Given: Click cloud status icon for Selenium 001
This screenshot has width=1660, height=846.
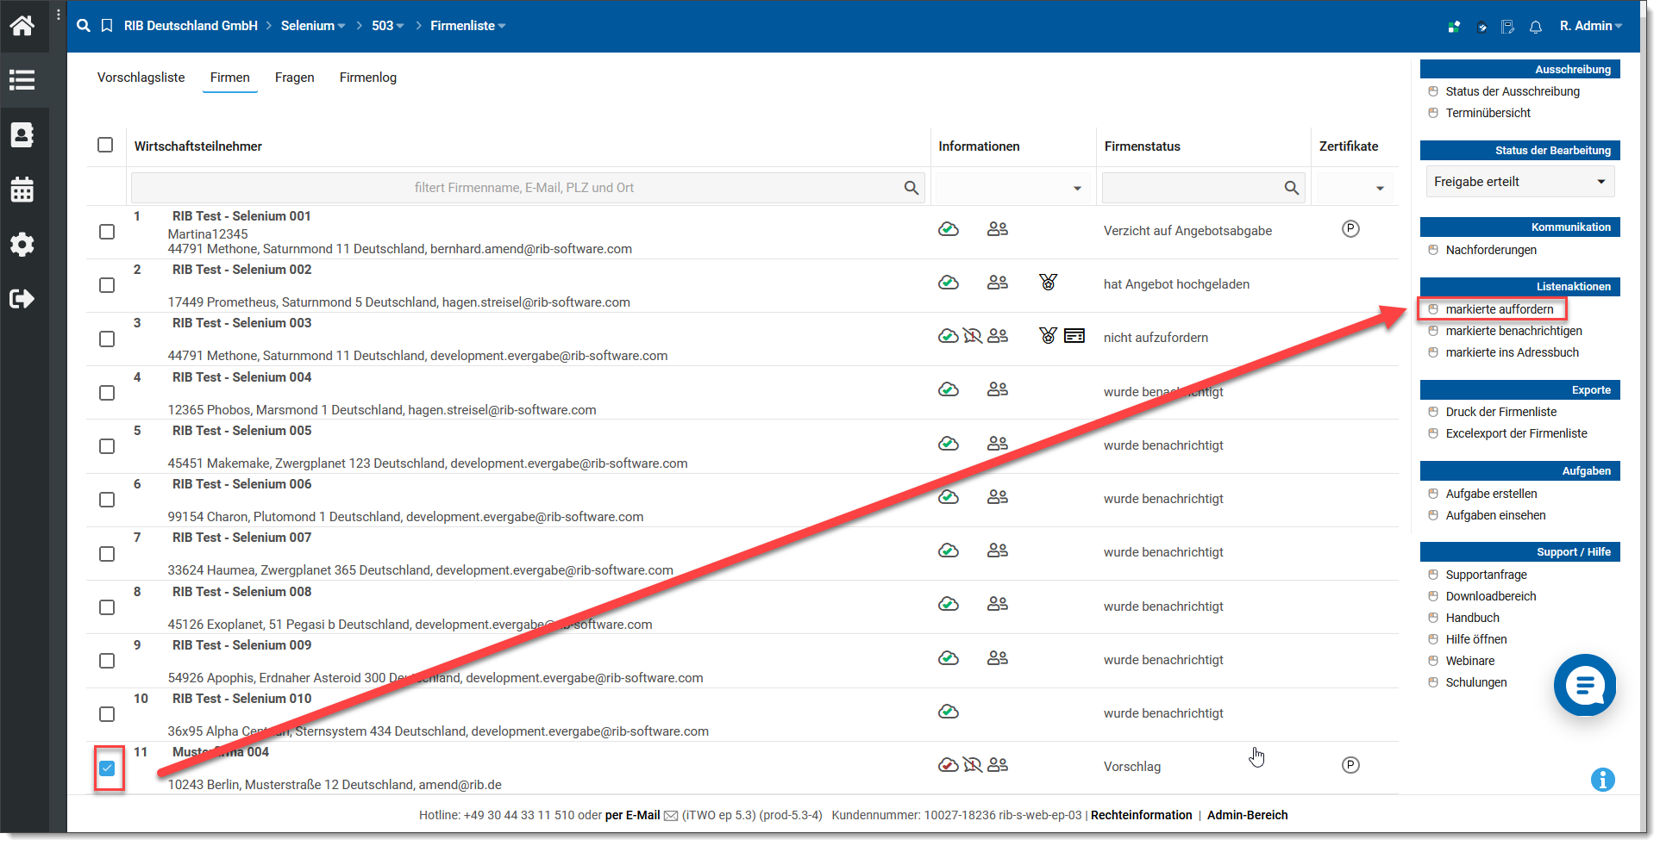Looking at the screenshot, I should coord(949,229).
